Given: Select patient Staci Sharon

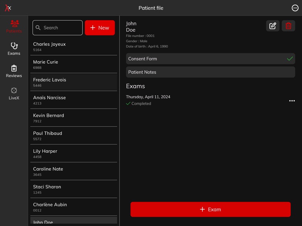Looking at the screenshot, I should [x=74, y=189].
